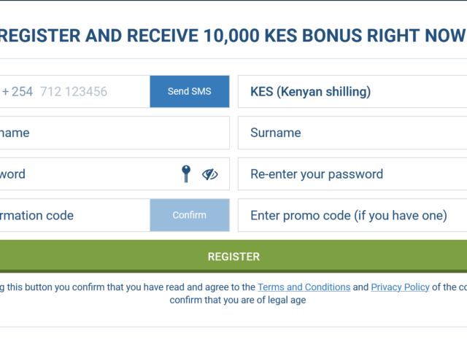Click the 'confirm that you are of legal age' text

coord(238,300)
